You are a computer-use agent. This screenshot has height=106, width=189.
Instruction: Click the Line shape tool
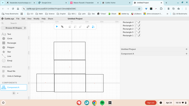pyautogui.click(x=9, y=56)
